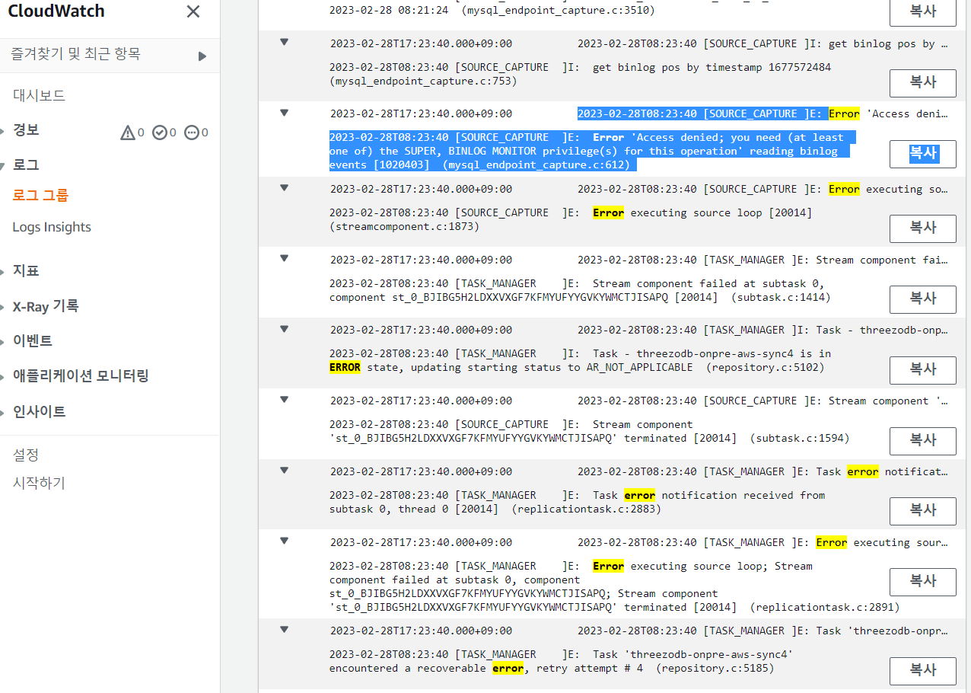Collapse the 로그 section
Image resolution: width=971 pixels, height=693 pixels.
pos(2,165)
